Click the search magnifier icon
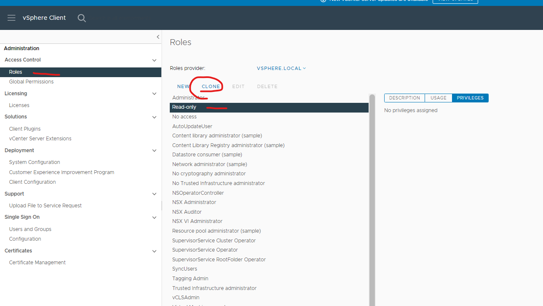Screen dimensions: 543x306 [x=82, y=18]
